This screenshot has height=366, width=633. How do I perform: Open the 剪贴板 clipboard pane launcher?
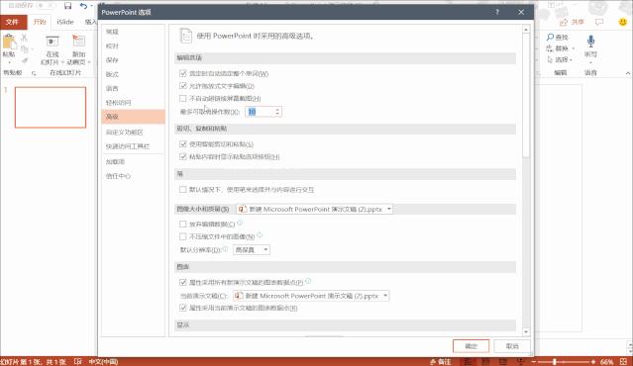34,73
